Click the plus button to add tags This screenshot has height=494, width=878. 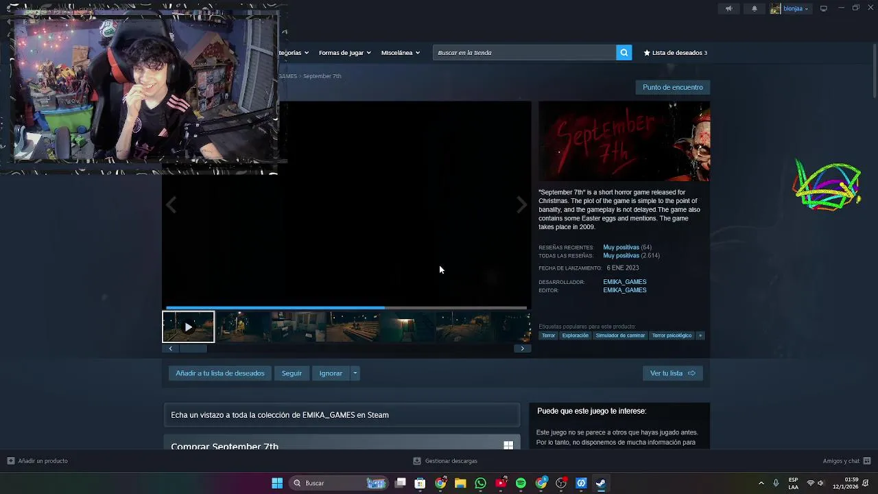point(700,336)
